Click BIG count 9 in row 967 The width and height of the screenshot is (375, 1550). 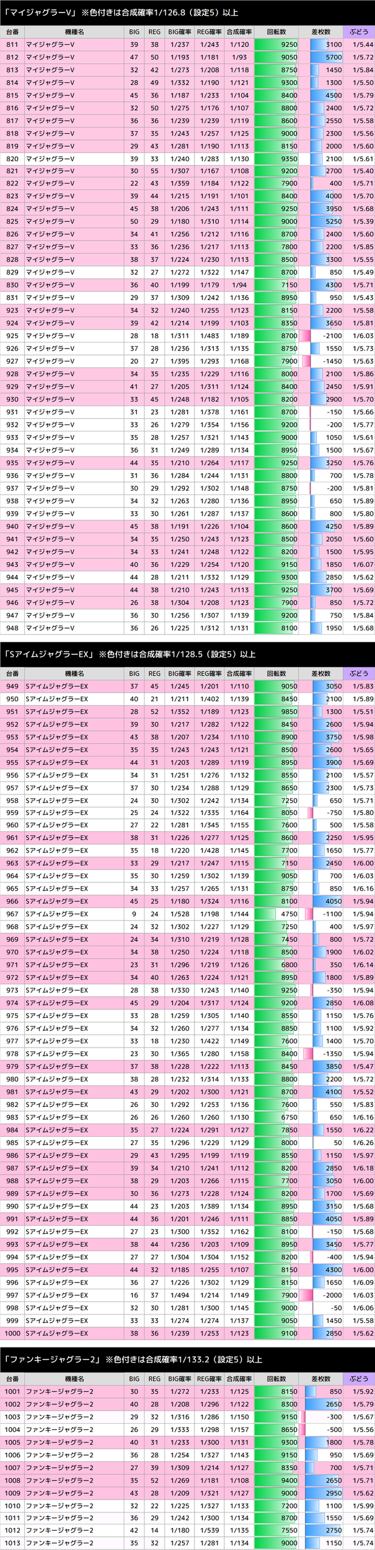coord(134,914)
